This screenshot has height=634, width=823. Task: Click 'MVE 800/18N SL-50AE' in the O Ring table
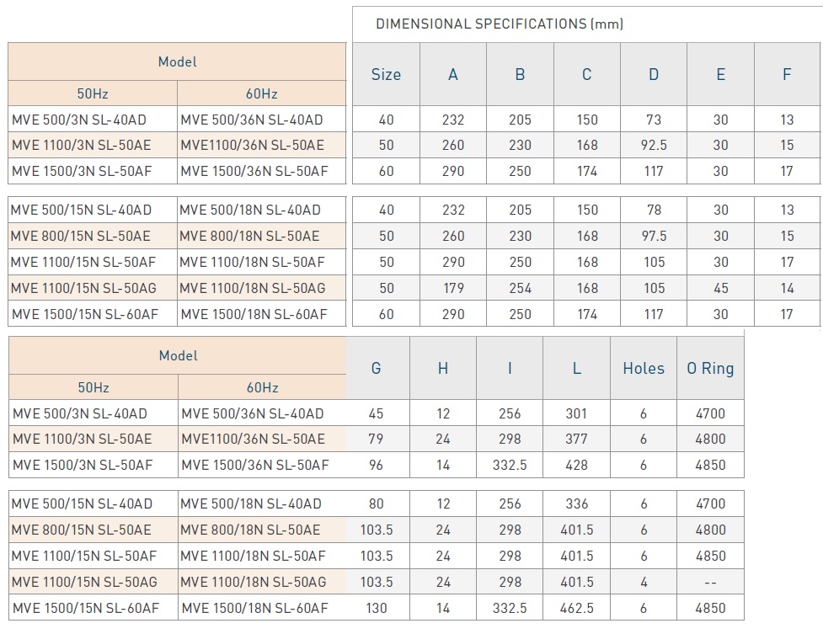[250, 530]
